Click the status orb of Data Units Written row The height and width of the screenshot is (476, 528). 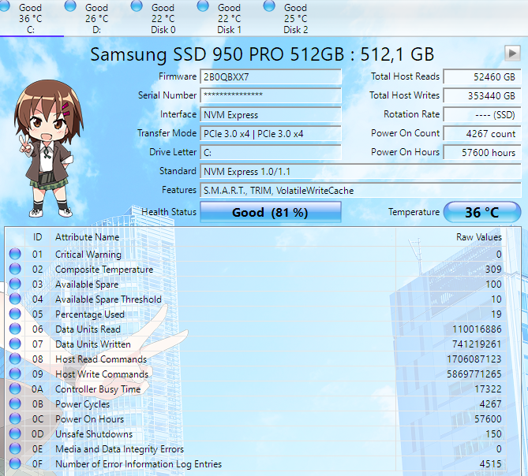[15, 344]
